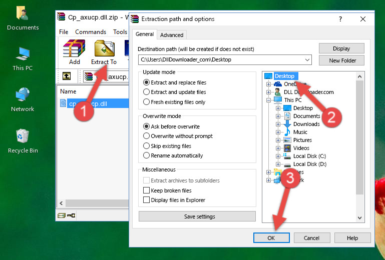Enable Display files in Explorer checkbox
Screen dimensions: 385x260
click(x=146, y=200)
